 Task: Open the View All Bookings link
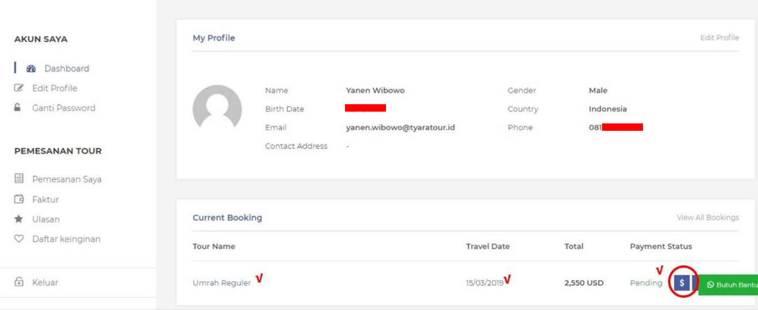tap(707, 217)
